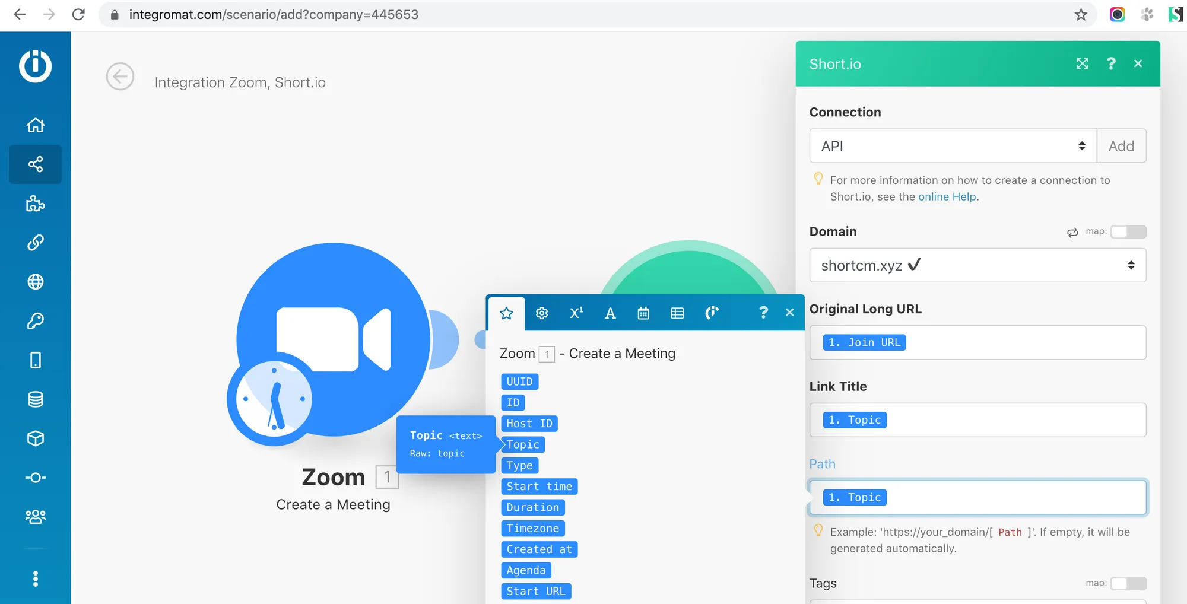Insert the ID variable pill
This screenshot has height=604, width=1187.
point(513,403)
